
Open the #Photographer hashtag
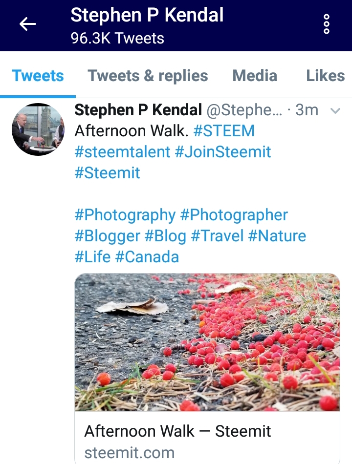click(234, 215)
